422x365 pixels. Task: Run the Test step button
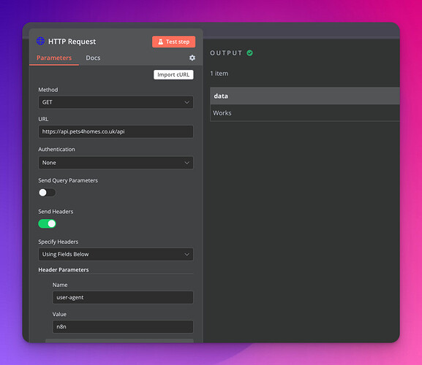(x=173, y=42)
